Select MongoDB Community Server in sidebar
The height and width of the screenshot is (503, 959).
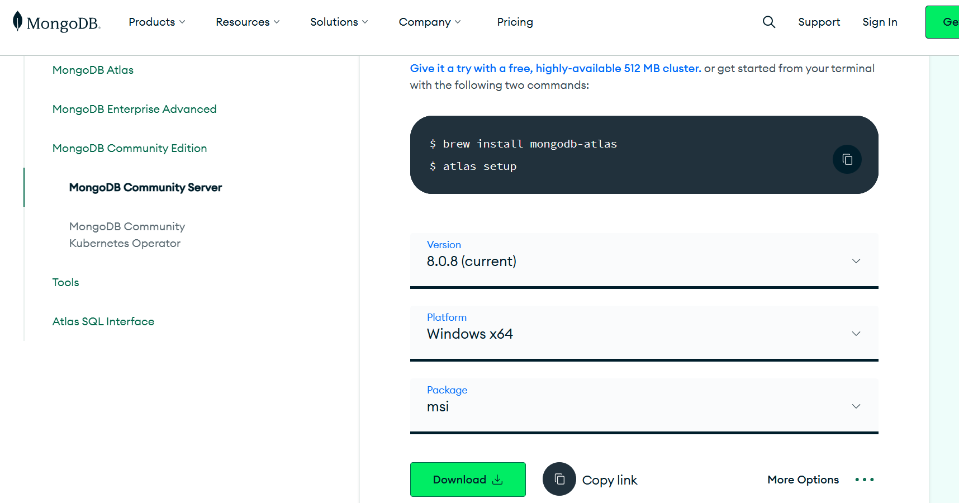coord(145,187)
